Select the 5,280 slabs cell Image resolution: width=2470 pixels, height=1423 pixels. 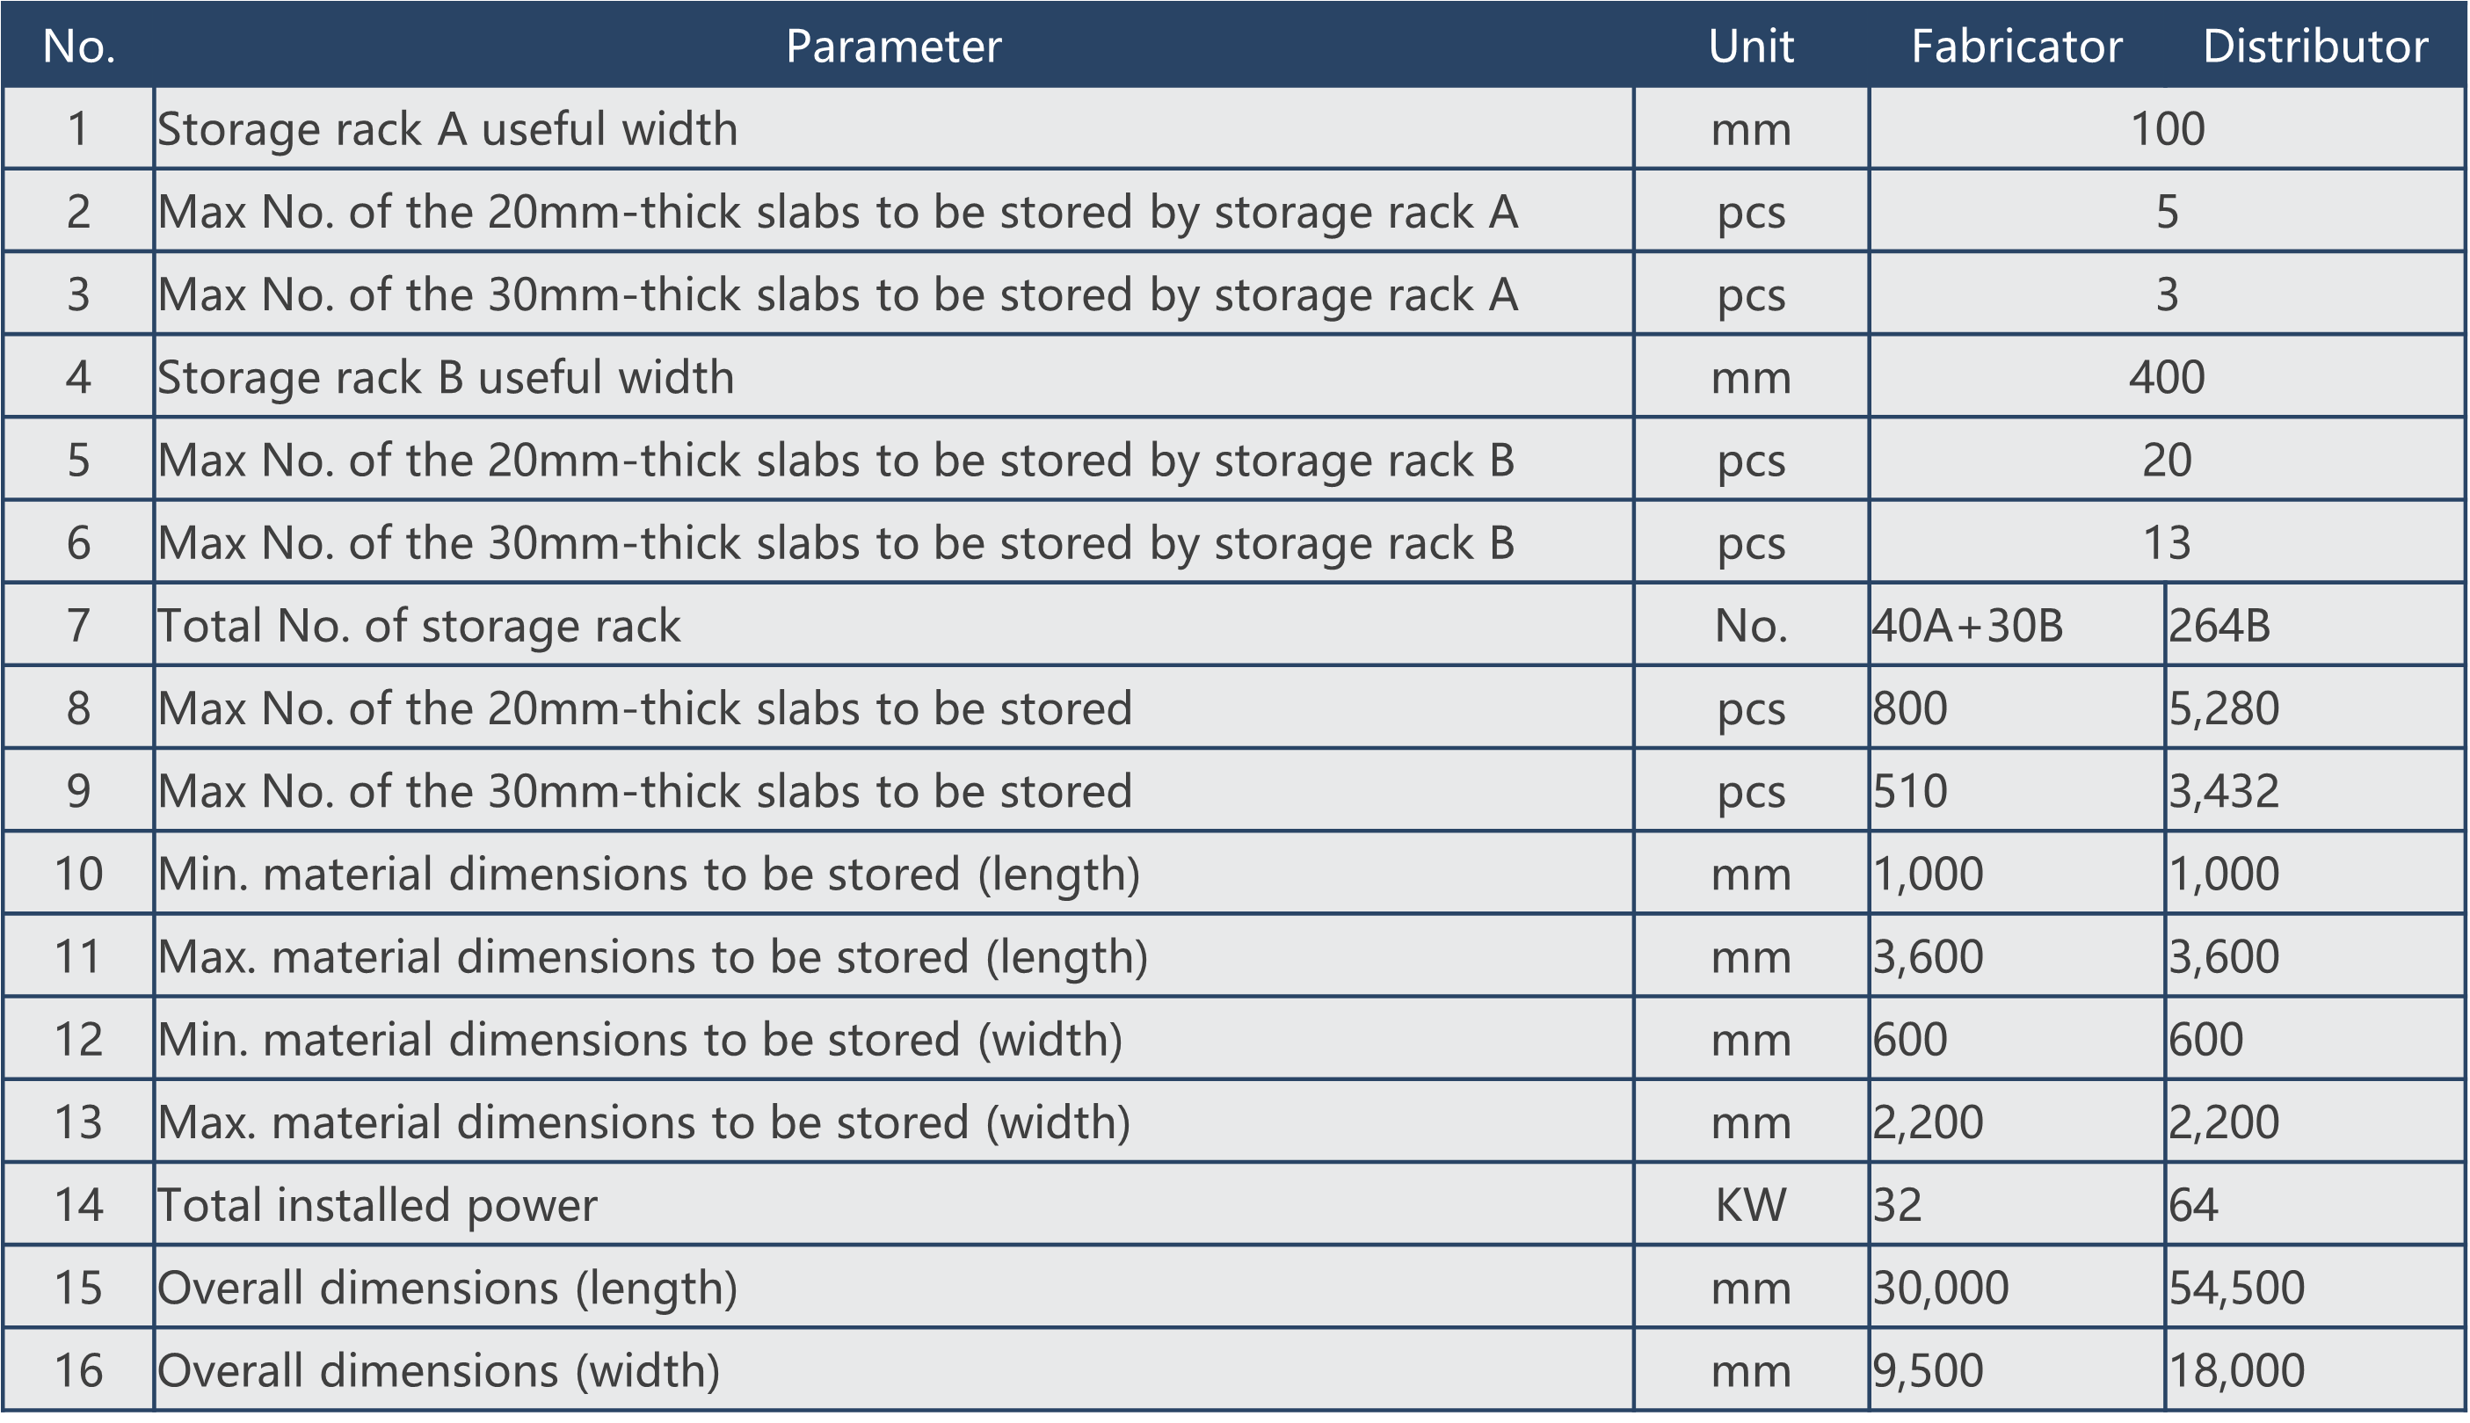[2314, 708]
